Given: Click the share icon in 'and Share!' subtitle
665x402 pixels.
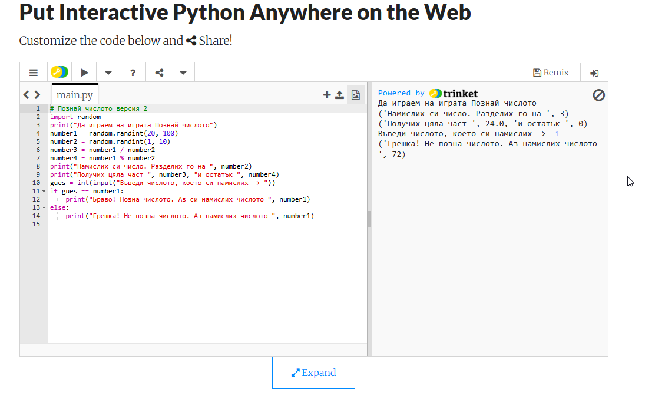Looking at the screenshot, I should [x=191, y=41].
